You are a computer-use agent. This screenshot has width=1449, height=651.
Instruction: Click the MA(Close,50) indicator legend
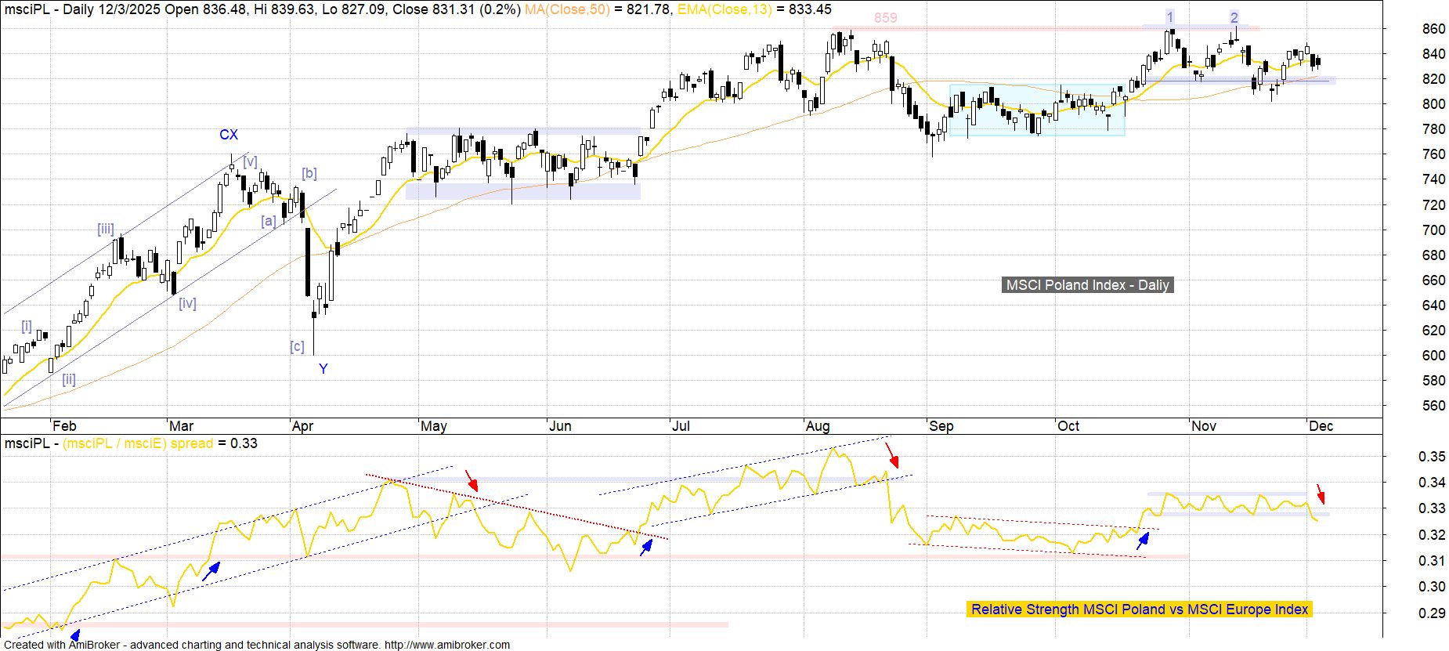coord(566,9)
